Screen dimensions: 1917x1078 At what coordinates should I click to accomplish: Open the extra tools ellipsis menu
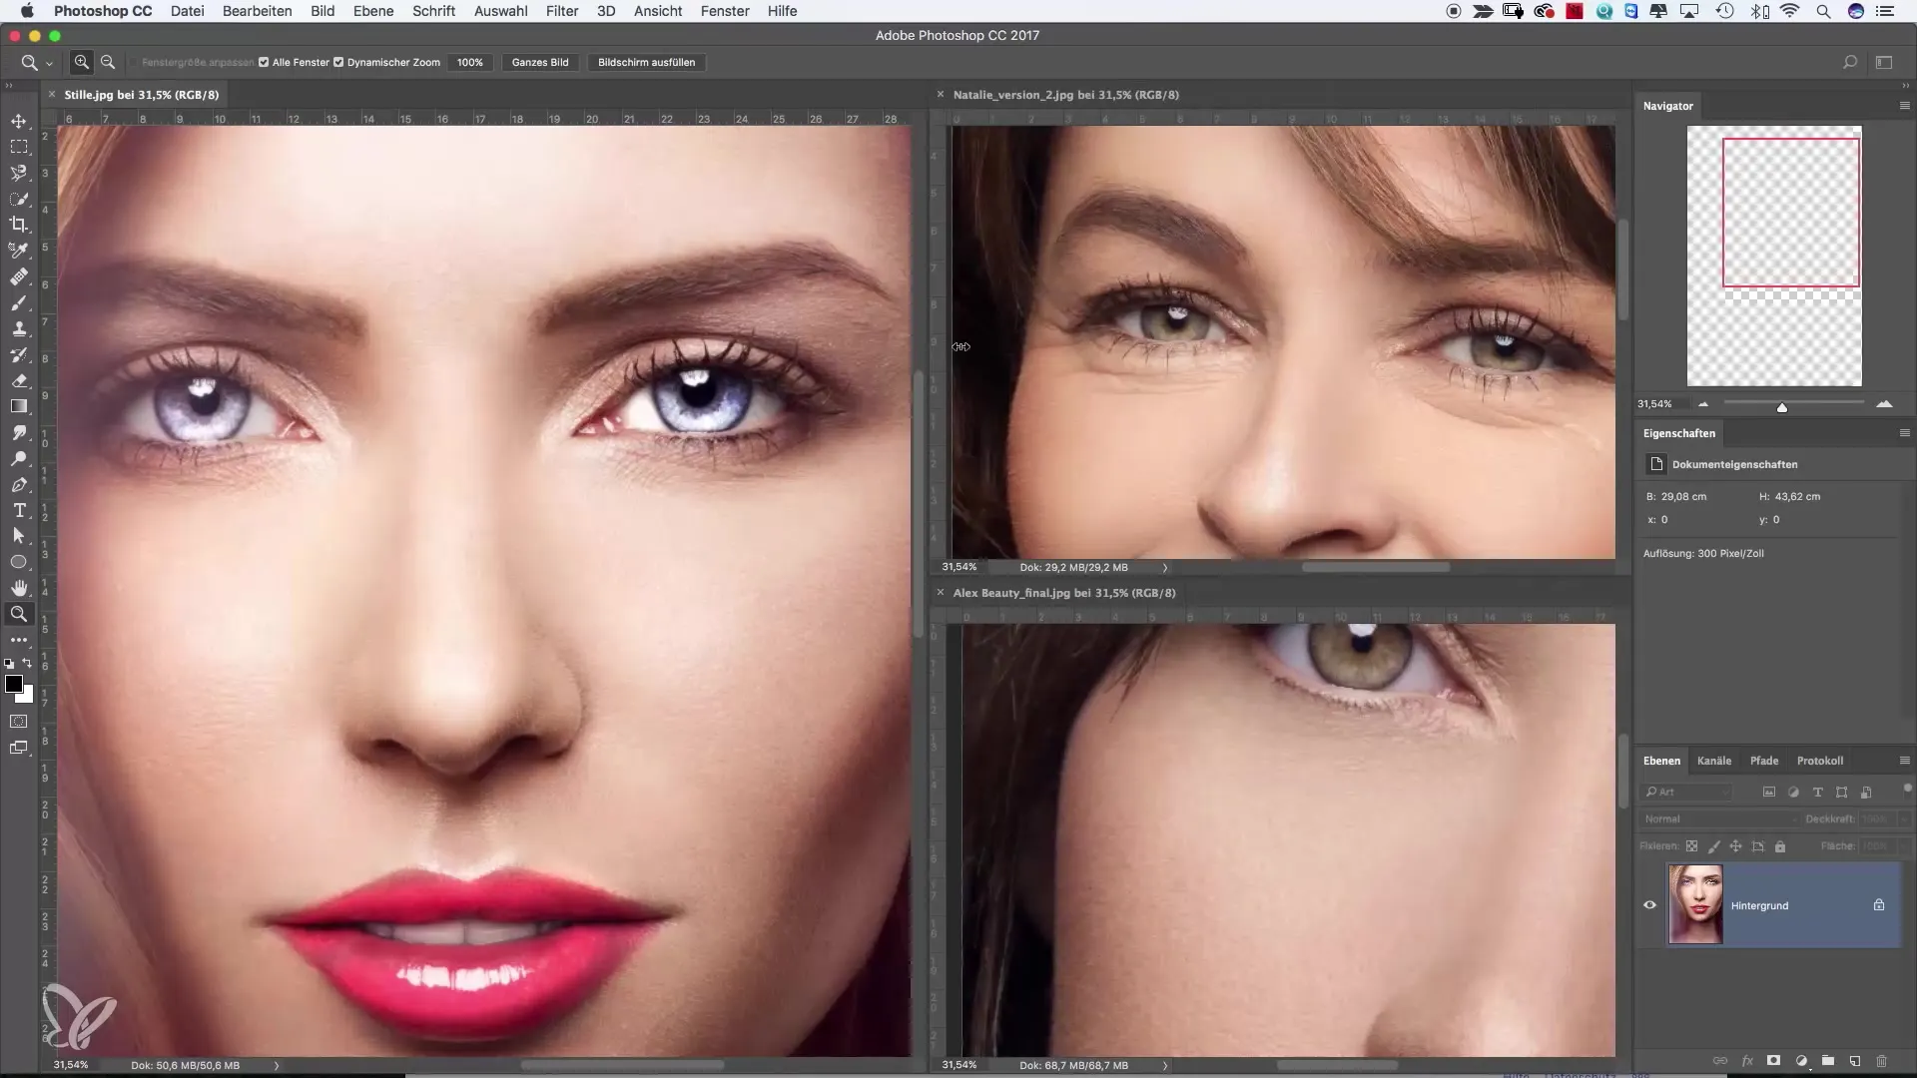coord(19,640)
